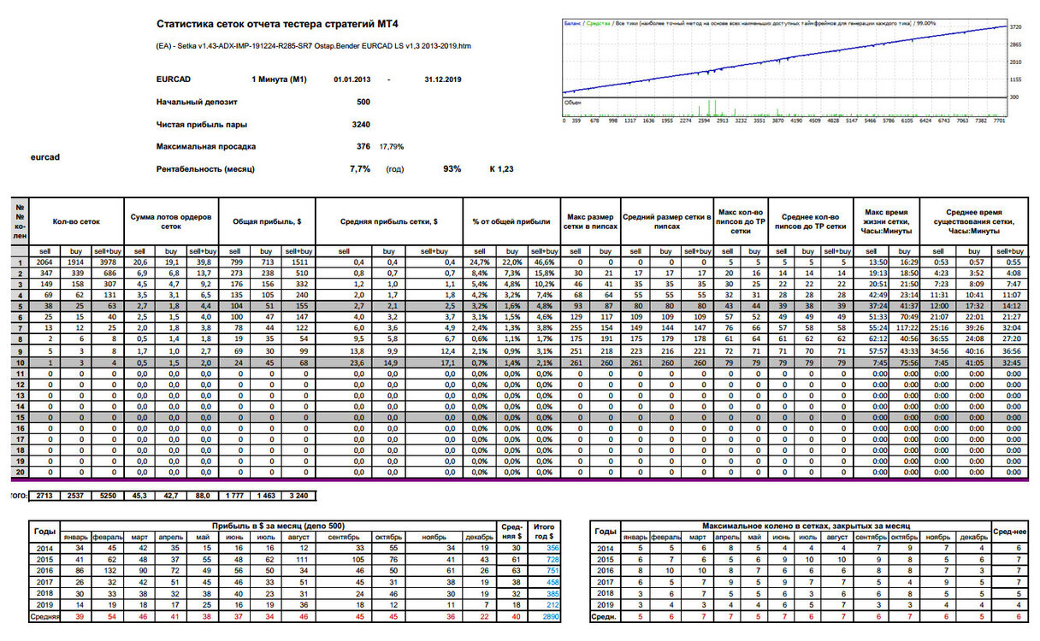Viewport: 1040px width, 641px height.
Task: Select the '117:22' max lifetime cell
Action: (x=907, y=327)
